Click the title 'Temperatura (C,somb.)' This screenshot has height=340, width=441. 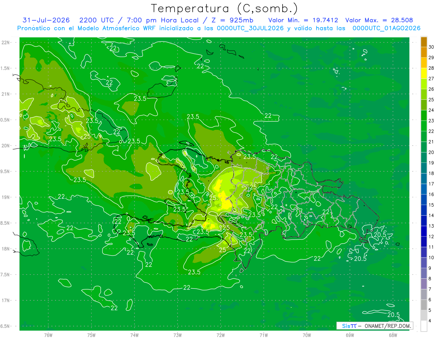coord(224,8)
